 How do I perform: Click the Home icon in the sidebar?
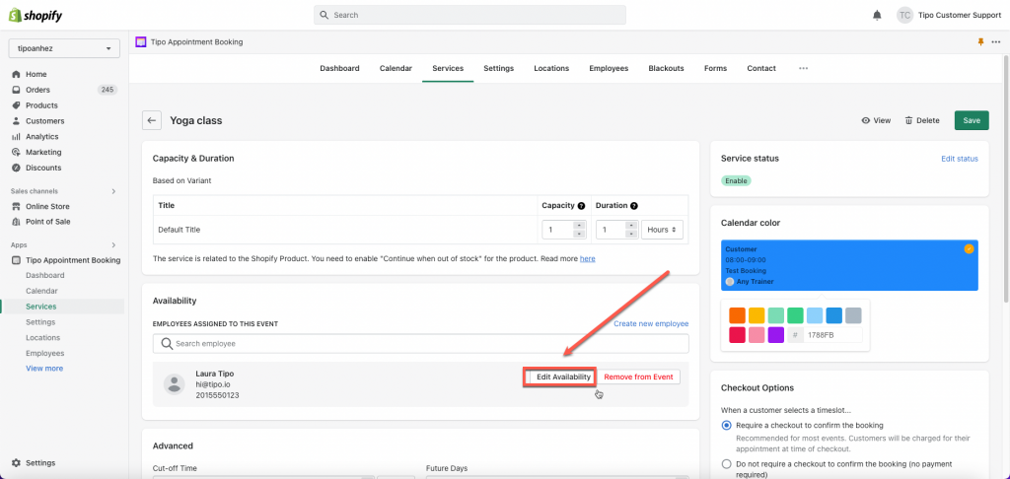[x=16, y=74]
